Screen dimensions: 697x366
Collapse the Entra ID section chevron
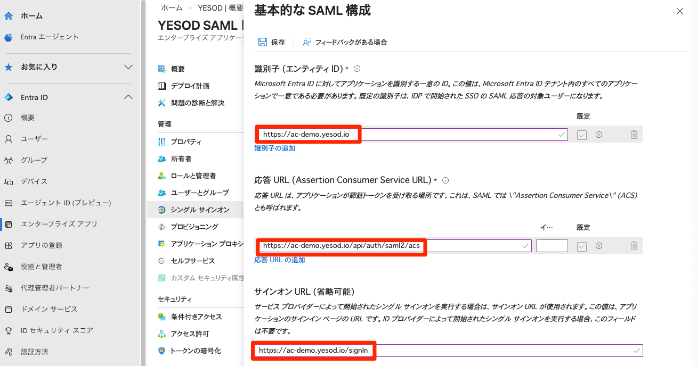(x=128, y=97)
